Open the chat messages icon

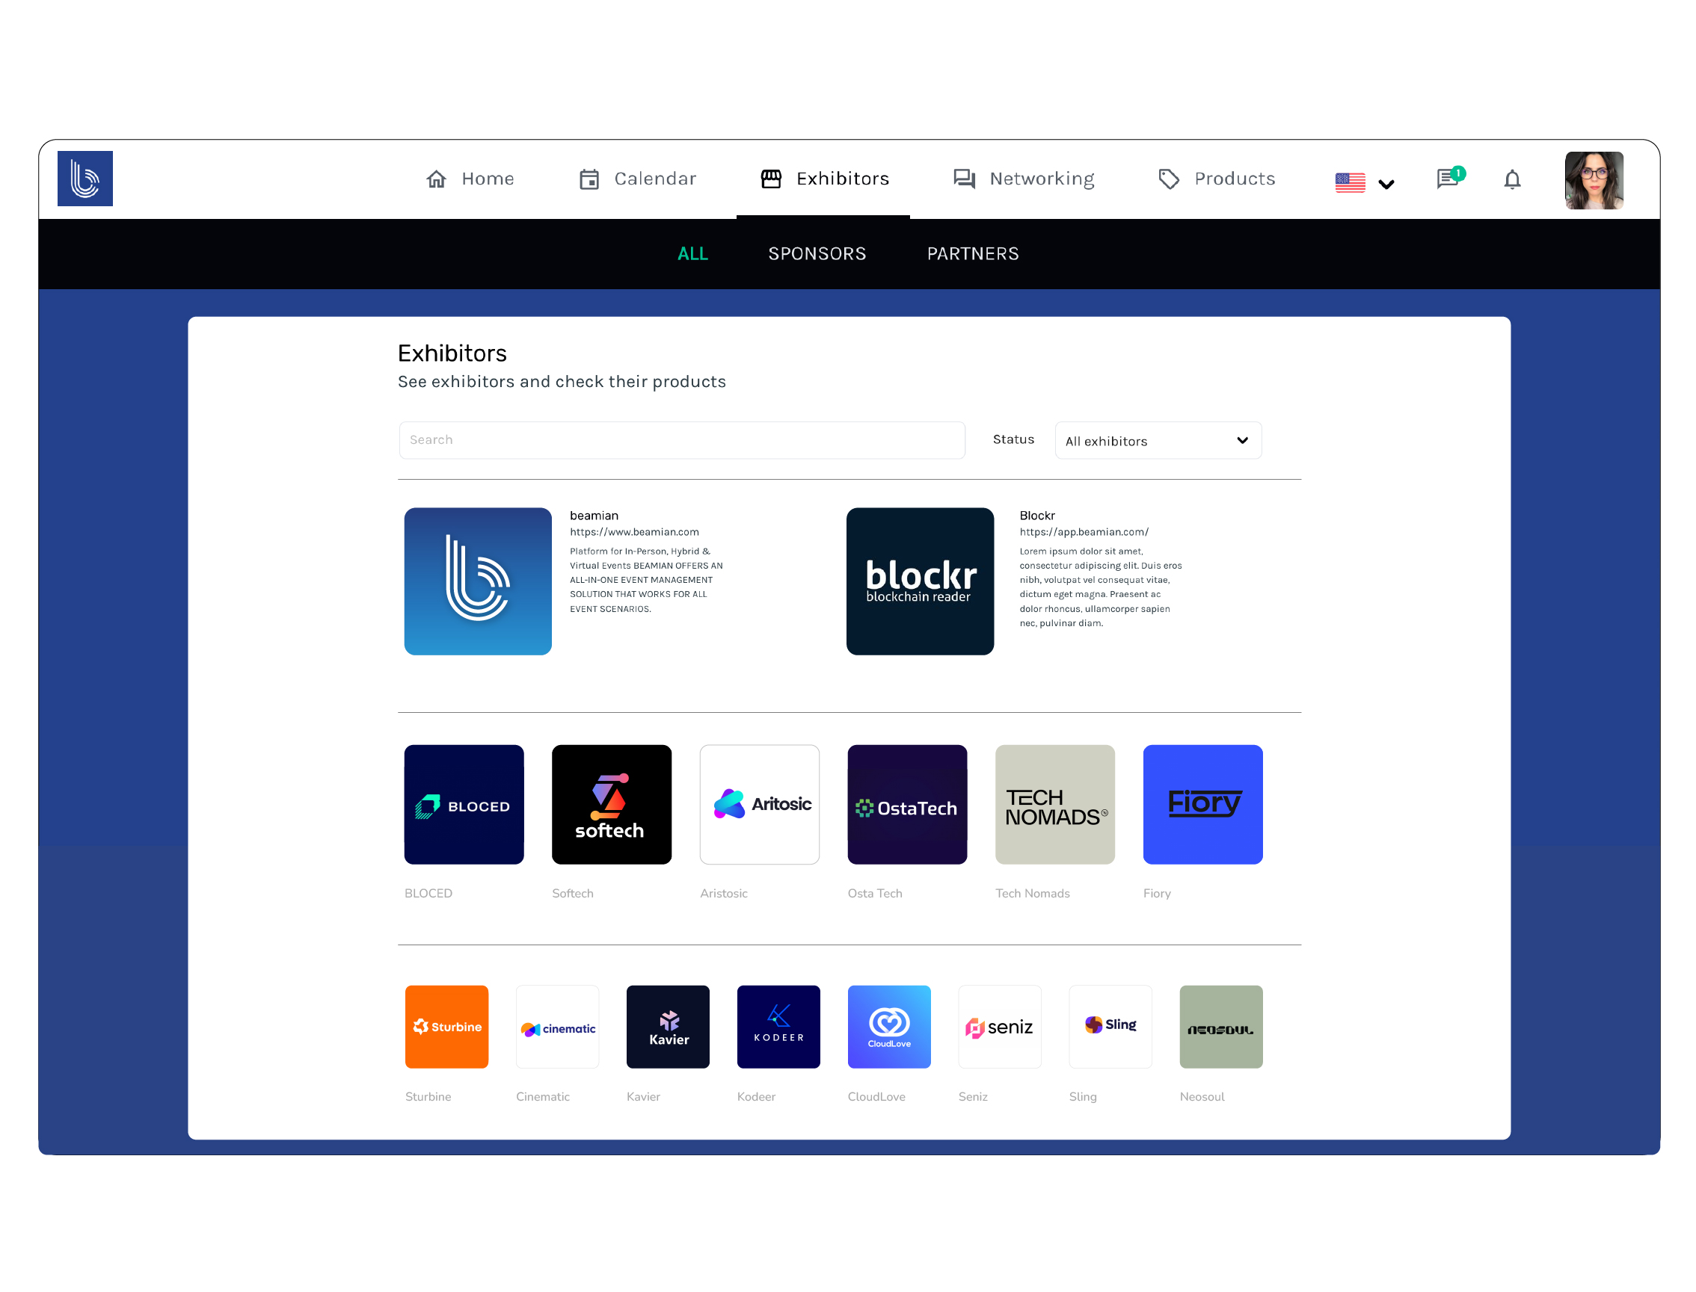pos(1450,179)
